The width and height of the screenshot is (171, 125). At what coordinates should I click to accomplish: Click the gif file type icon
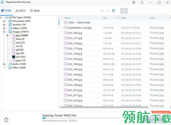pos(14,50)
